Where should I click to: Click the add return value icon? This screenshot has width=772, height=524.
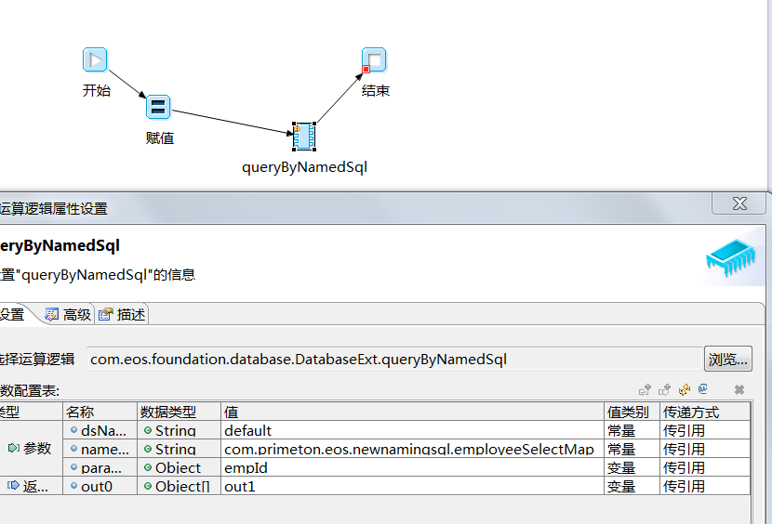665,389
